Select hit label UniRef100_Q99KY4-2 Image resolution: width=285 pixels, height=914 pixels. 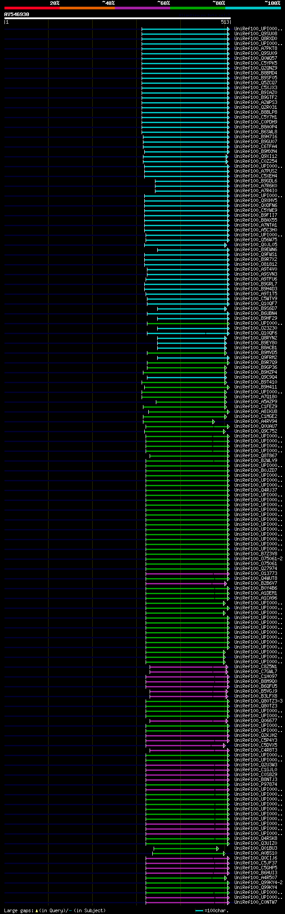[258, 883]
